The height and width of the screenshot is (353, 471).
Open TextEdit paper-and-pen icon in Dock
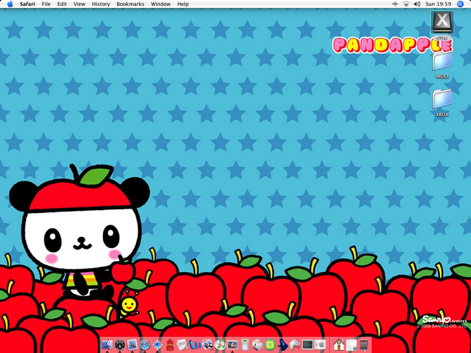point(183,345)
